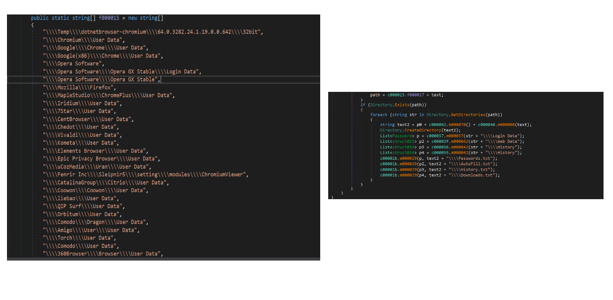613x300 pixels.
Task: Click the 7Star User Data string
Action: tap(79, 111)
